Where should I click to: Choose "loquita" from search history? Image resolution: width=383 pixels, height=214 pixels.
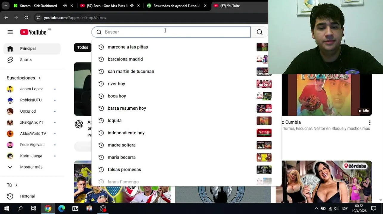click(x=115, y=120)
